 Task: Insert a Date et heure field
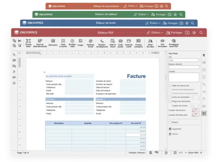coord(113,43)
